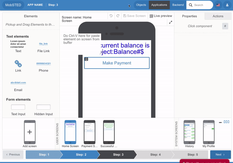
Task: Click the Add screen plus thumbnail
Action: pos(30,132)
